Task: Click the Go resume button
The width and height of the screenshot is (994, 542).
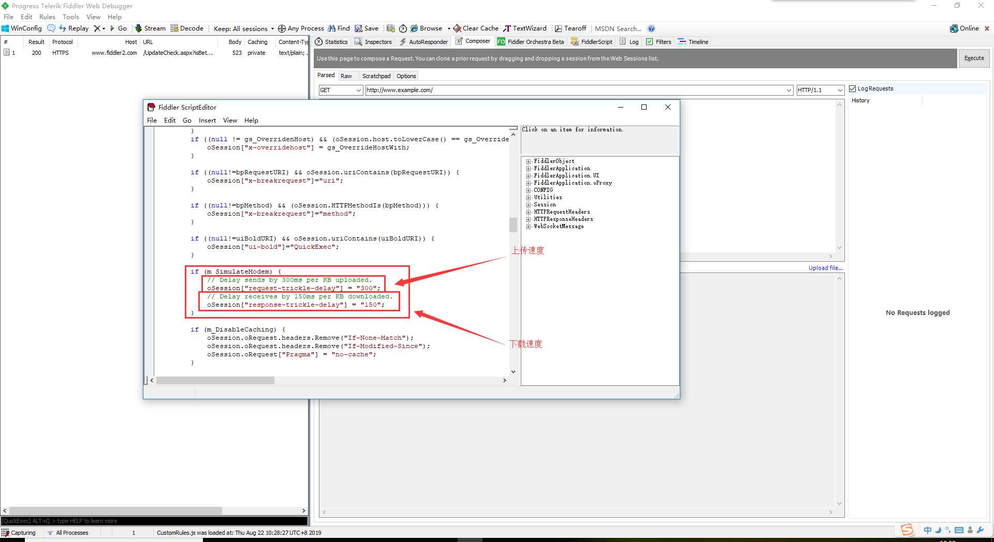Action: (x=119, y=28)
